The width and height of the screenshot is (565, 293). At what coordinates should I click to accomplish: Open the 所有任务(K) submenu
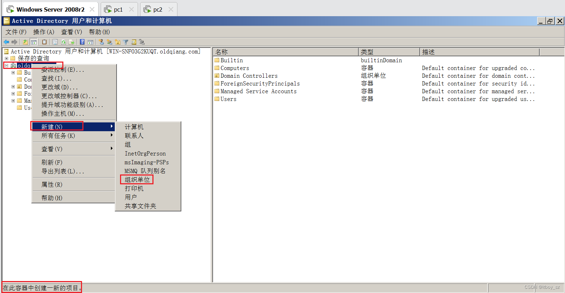coord(73,135)
